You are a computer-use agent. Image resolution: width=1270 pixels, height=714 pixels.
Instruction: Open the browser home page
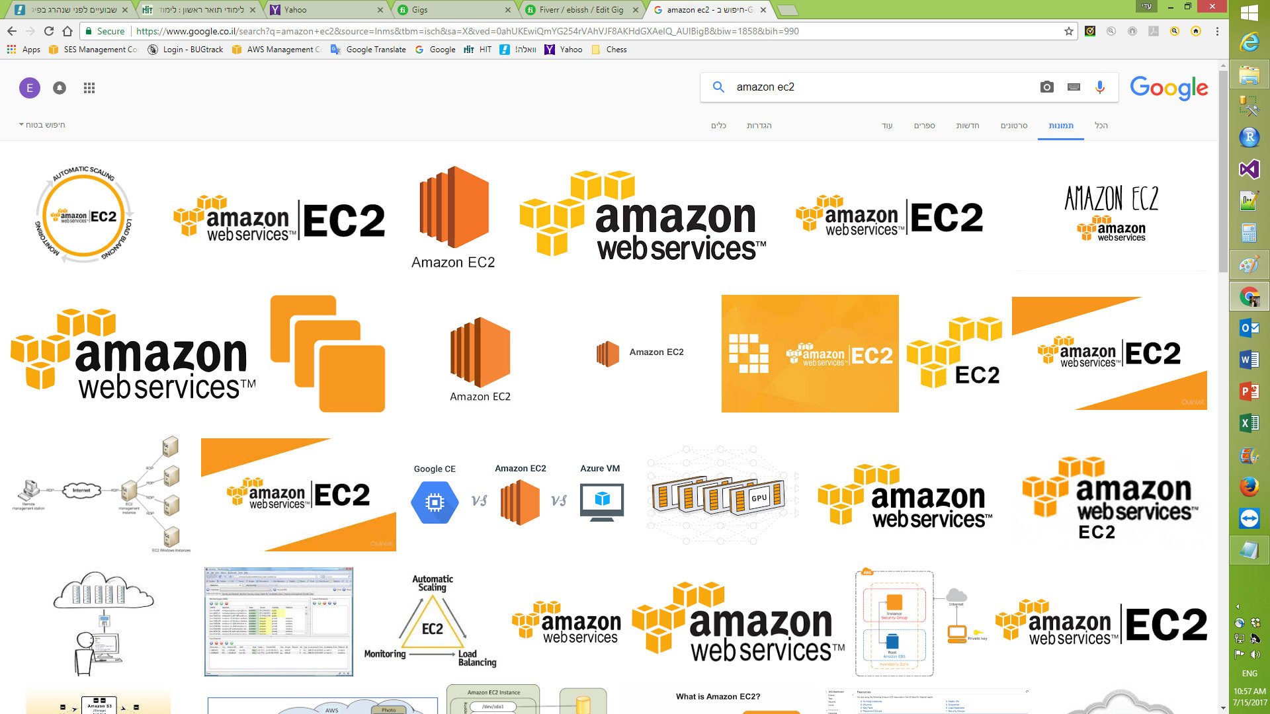[67, 31]
